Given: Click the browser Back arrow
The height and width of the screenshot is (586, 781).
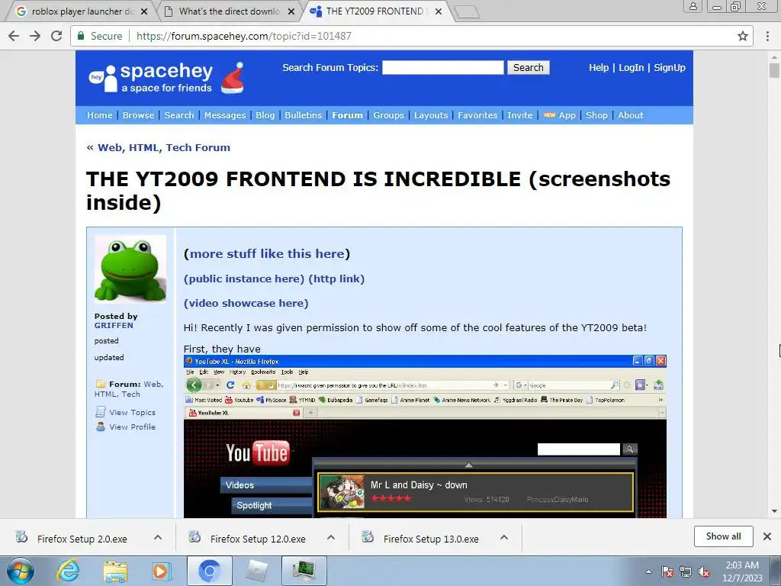Looking at the screenshot, I should pos(14,36).
